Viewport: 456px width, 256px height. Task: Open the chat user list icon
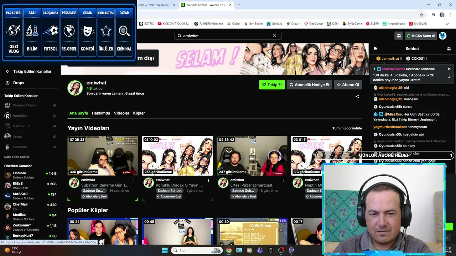tap(449, 49)
